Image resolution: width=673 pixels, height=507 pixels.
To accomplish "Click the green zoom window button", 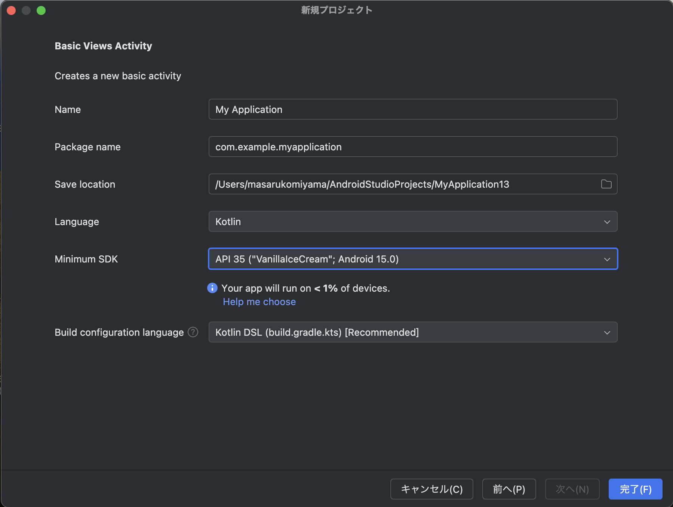I will 41,10.
